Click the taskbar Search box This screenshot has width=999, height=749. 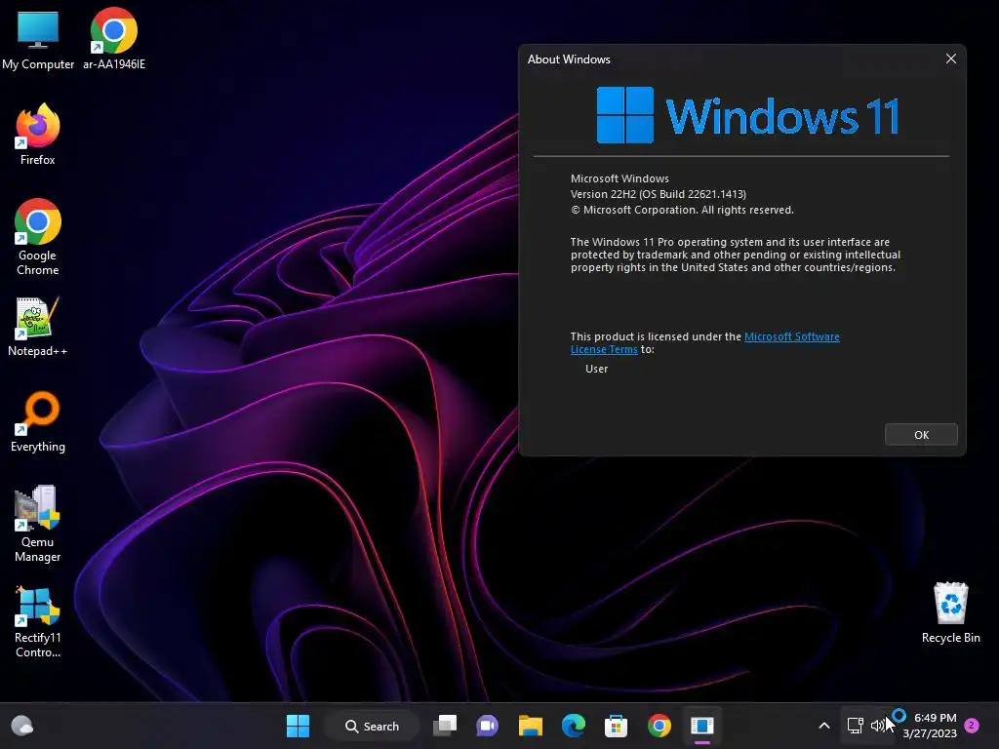point(372,726)
